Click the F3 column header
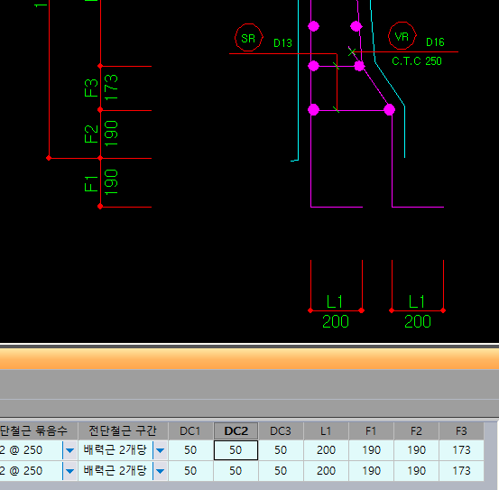Screen dimensions: 499x490 [x=461, y=431]
